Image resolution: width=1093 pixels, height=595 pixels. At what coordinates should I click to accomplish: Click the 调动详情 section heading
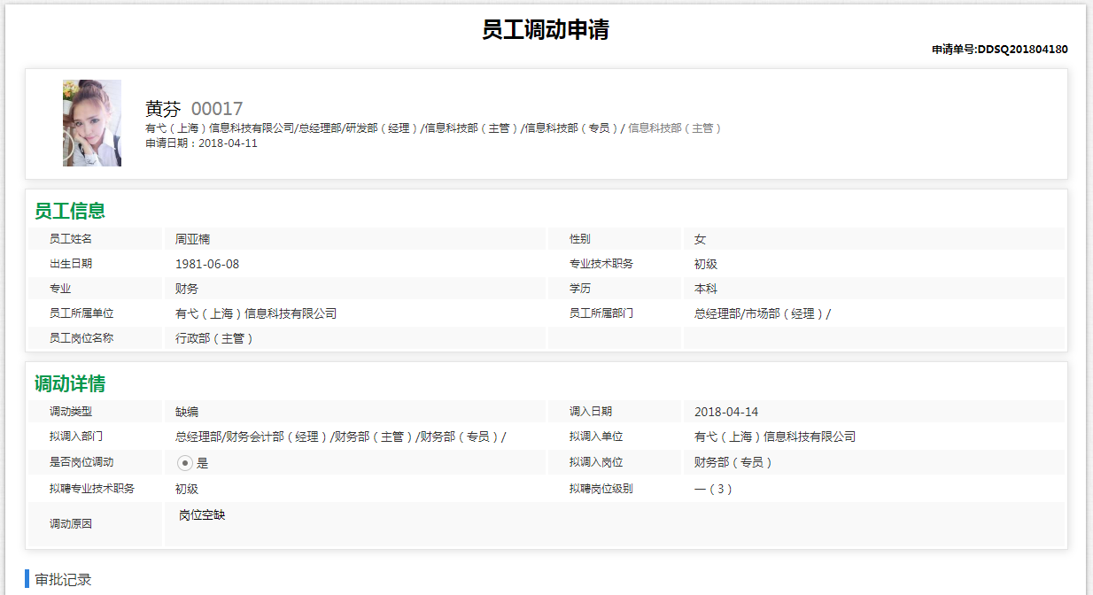pos(70,384)
